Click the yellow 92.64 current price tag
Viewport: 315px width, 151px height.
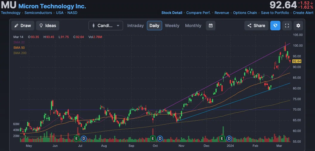pos(297,61)
